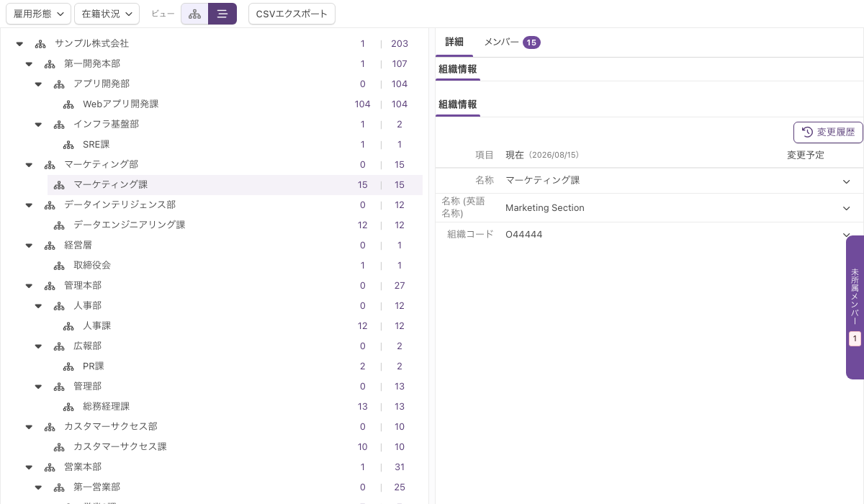
Task: Click the 管理部 organization icon
Action: [59, 387]
